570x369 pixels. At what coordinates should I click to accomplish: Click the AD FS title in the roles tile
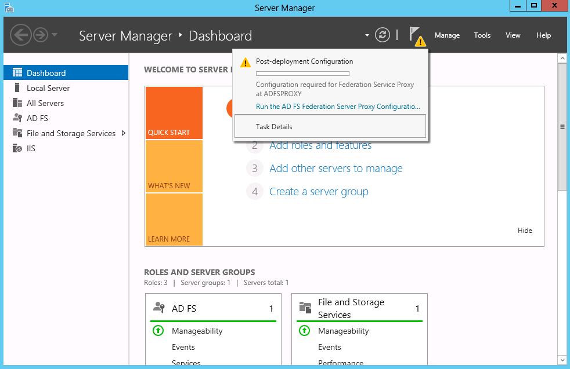184,308
